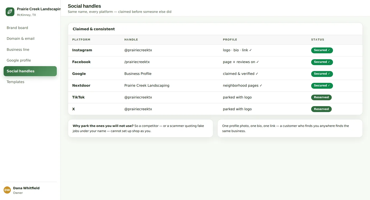Go to Domain & email

pos(30,39)
